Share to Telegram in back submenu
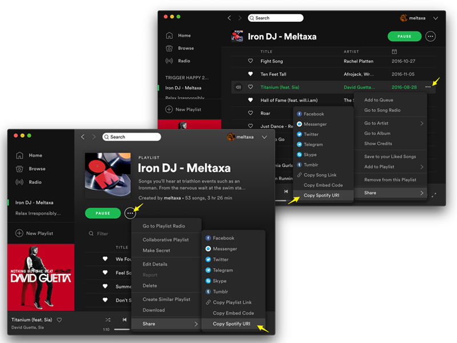Viewport: 457px width, 343px height. [x=310, y=145]
